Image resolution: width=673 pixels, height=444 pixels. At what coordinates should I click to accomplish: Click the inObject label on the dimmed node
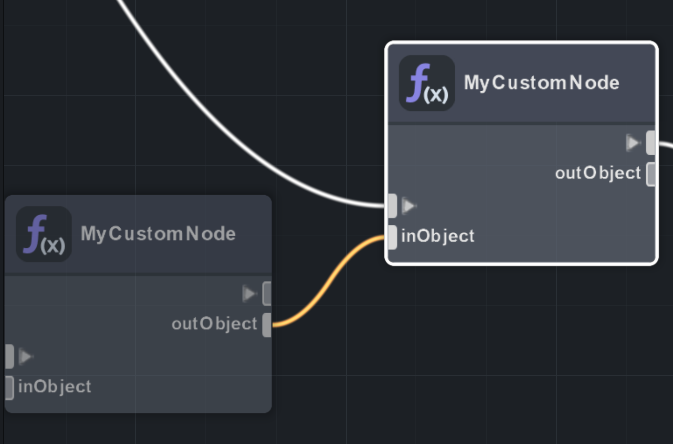point(55,387)
